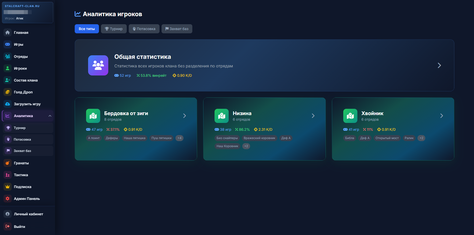Image resolution: width=474 pixels, height=235 pixels.
Task: Select the Все типы filter
Action: tap(87, 29)
